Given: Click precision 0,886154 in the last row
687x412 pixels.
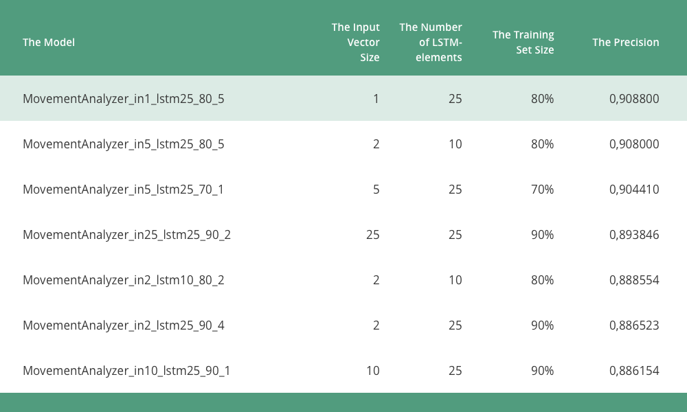Looking at the screenshot, I should click(x=634, y=371).
